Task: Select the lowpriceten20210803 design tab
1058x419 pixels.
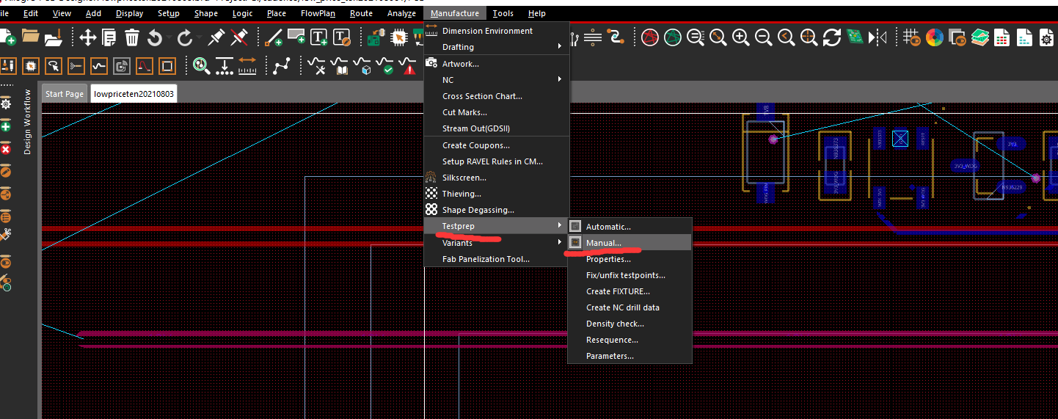Action: click(x=134, y=94)
